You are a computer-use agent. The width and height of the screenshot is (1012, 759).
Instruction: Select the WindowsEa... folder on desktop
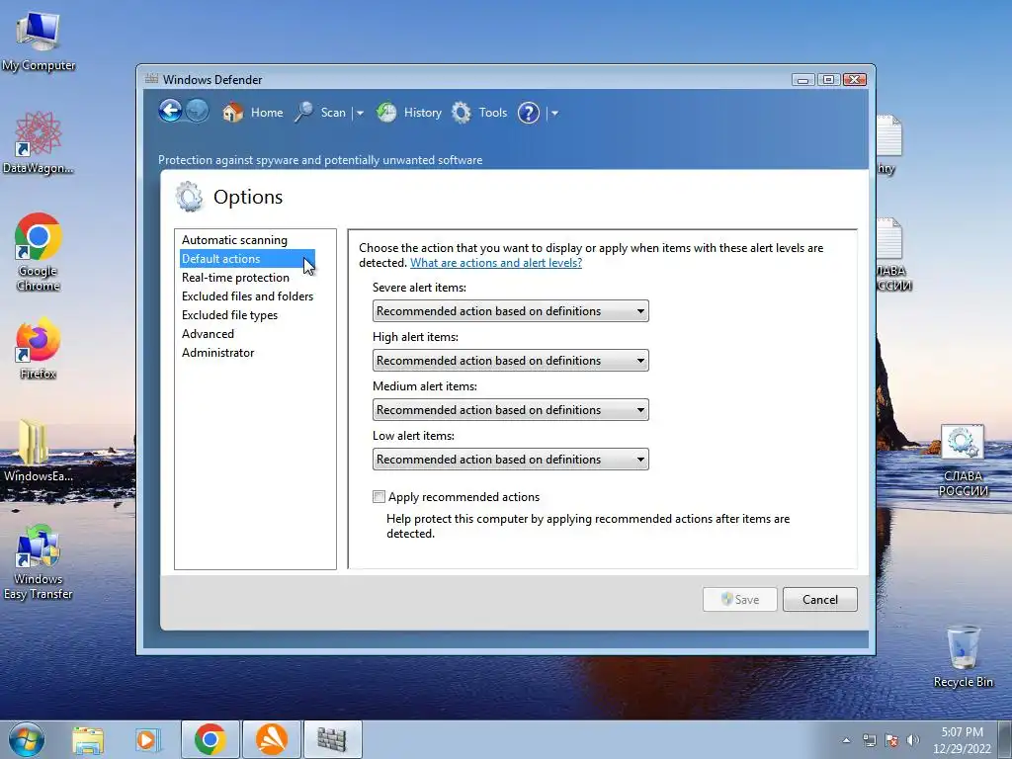point(39,451)
